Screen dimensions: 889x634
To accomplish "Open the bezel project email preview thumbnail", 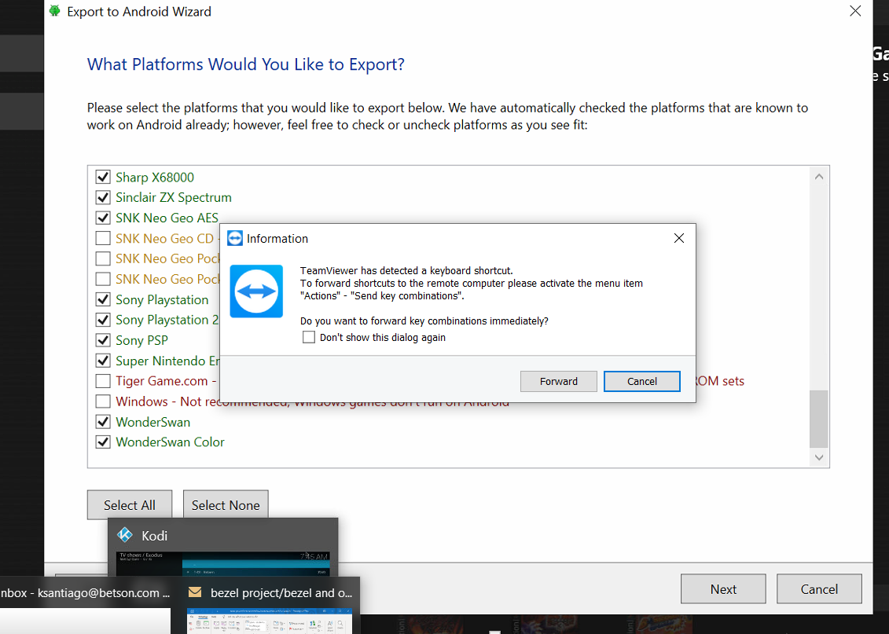I will coord(270,621).
